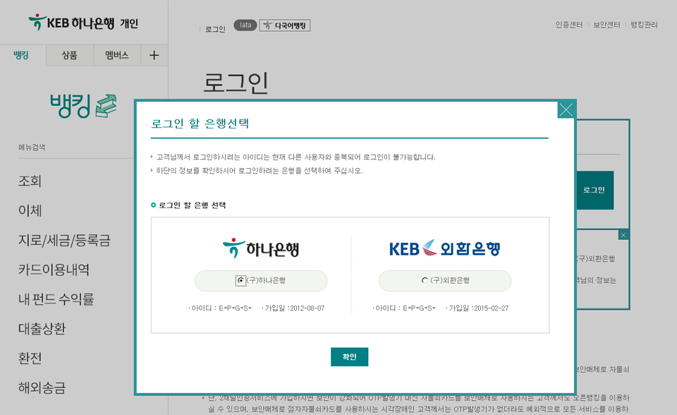Click the teal 로그인 button behind dialog
677x415 pixels.
tap(595, 191)
